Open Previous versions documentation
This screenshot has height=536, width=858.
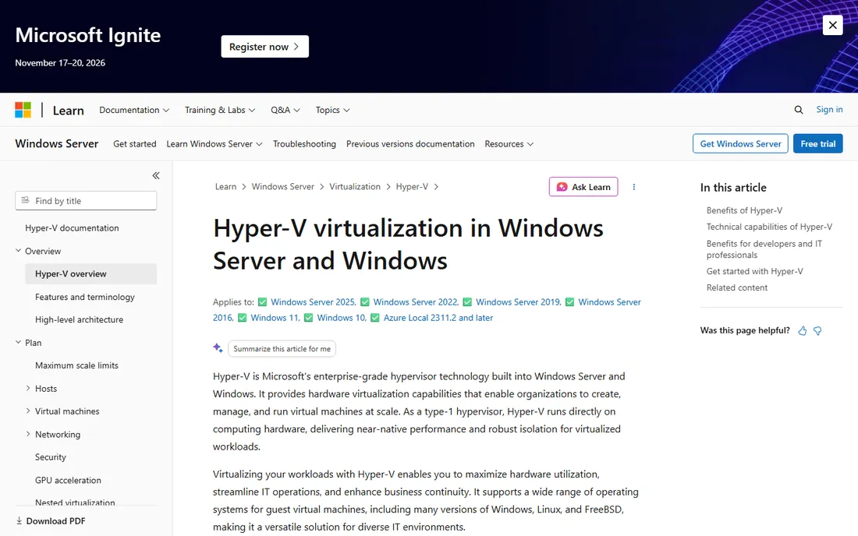(x=410, y=143)
